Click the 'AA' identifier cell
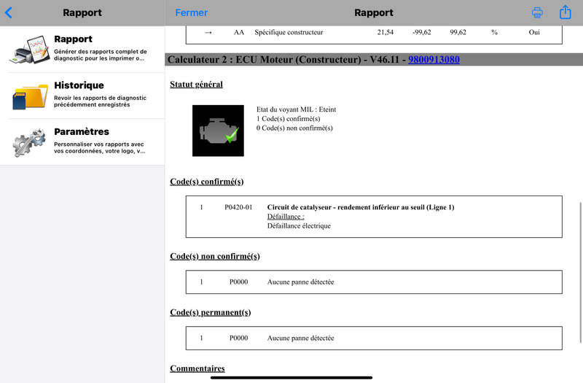Viewport: 583px width, 383px height. tap(239, 32)
